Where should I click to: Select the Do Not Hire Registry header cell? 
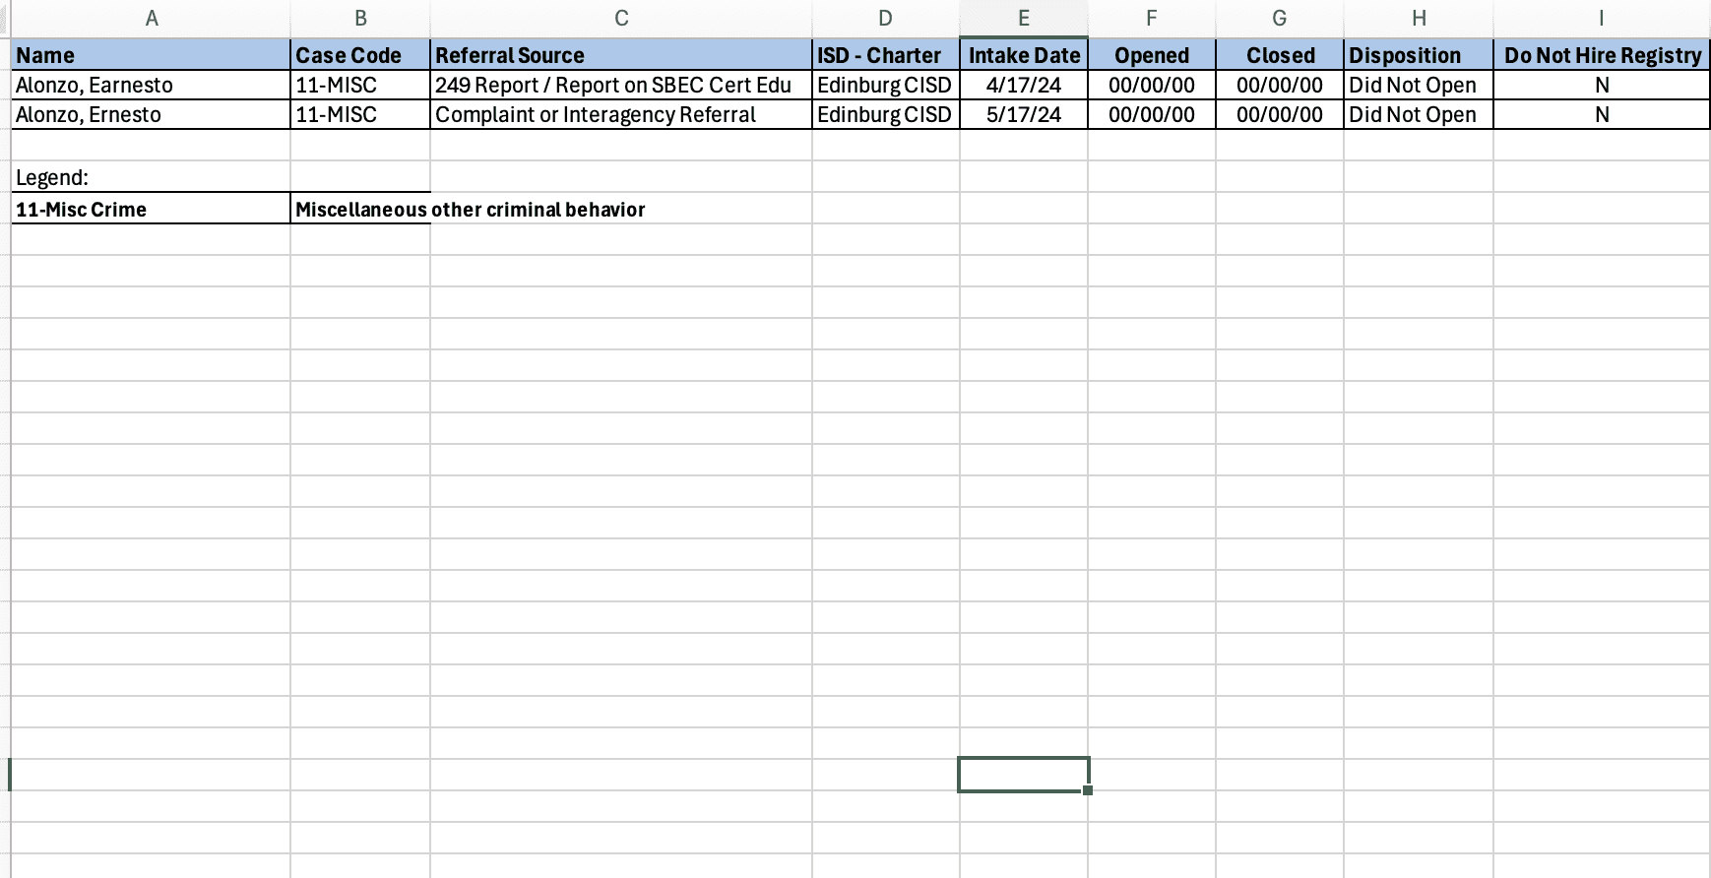[1601, 55]
